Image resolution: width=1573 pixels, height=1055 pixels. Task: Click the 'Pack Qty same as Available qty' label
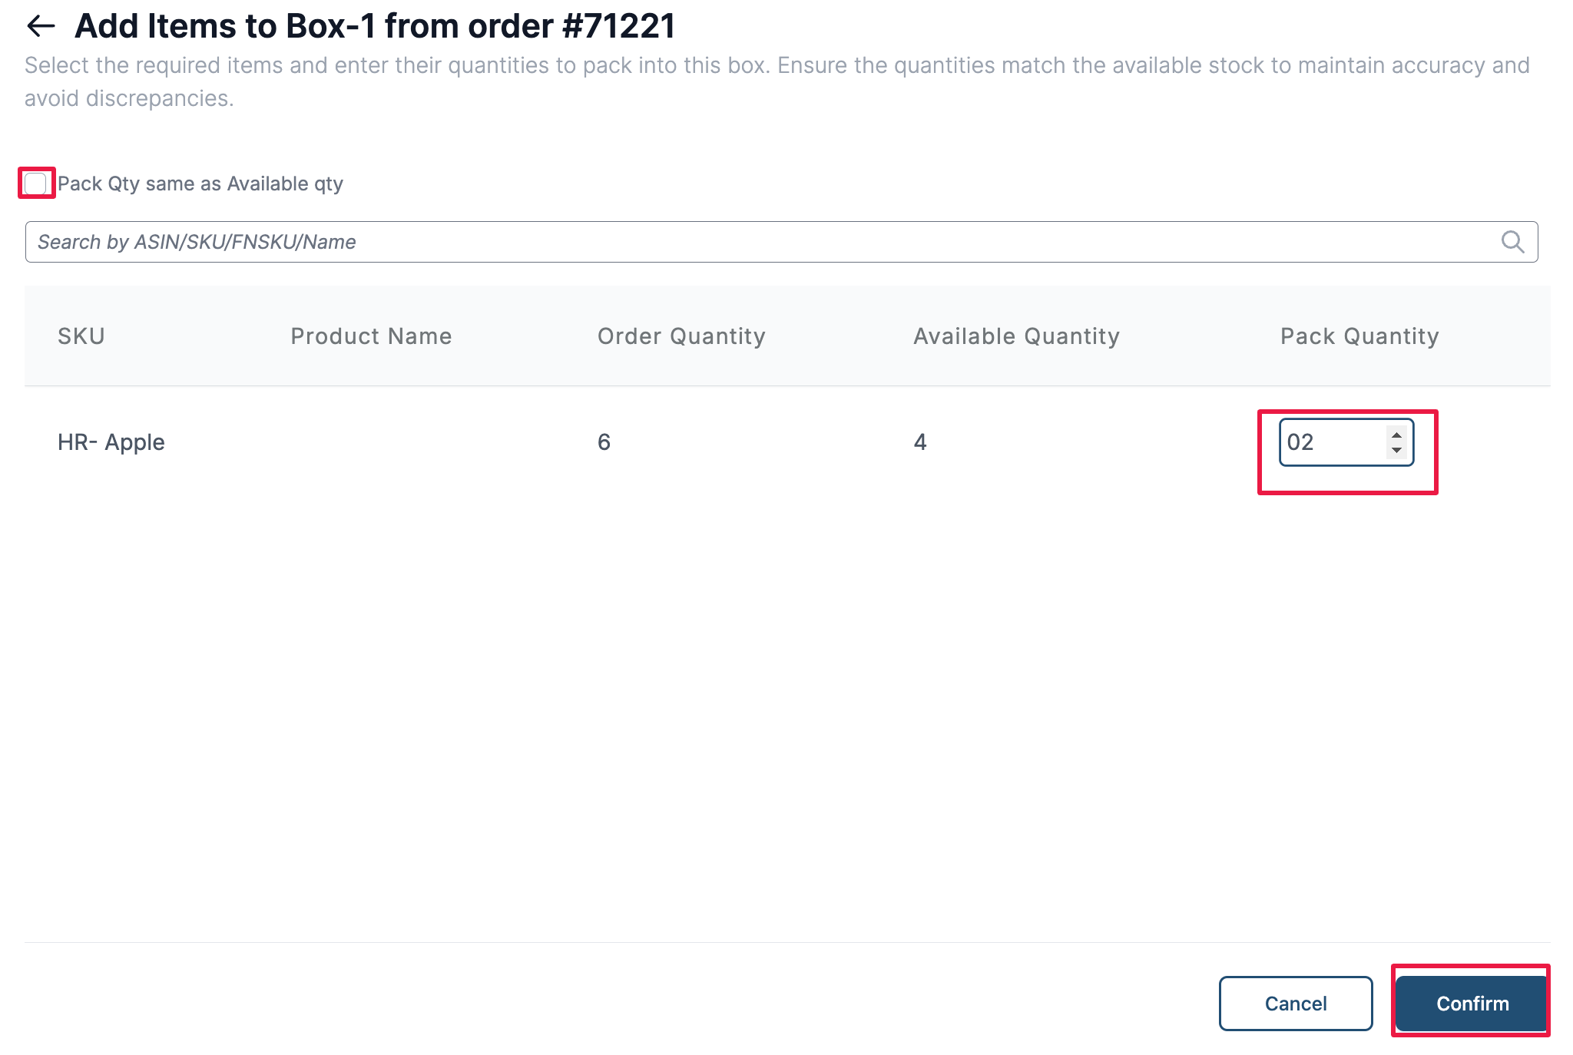200,184
